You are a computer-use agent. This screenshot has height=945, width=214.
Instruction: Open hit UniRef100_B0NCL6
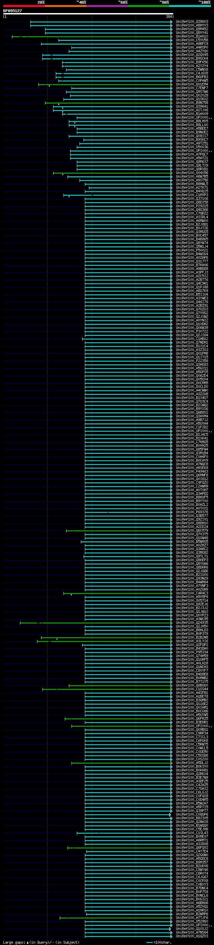point(192,895)
